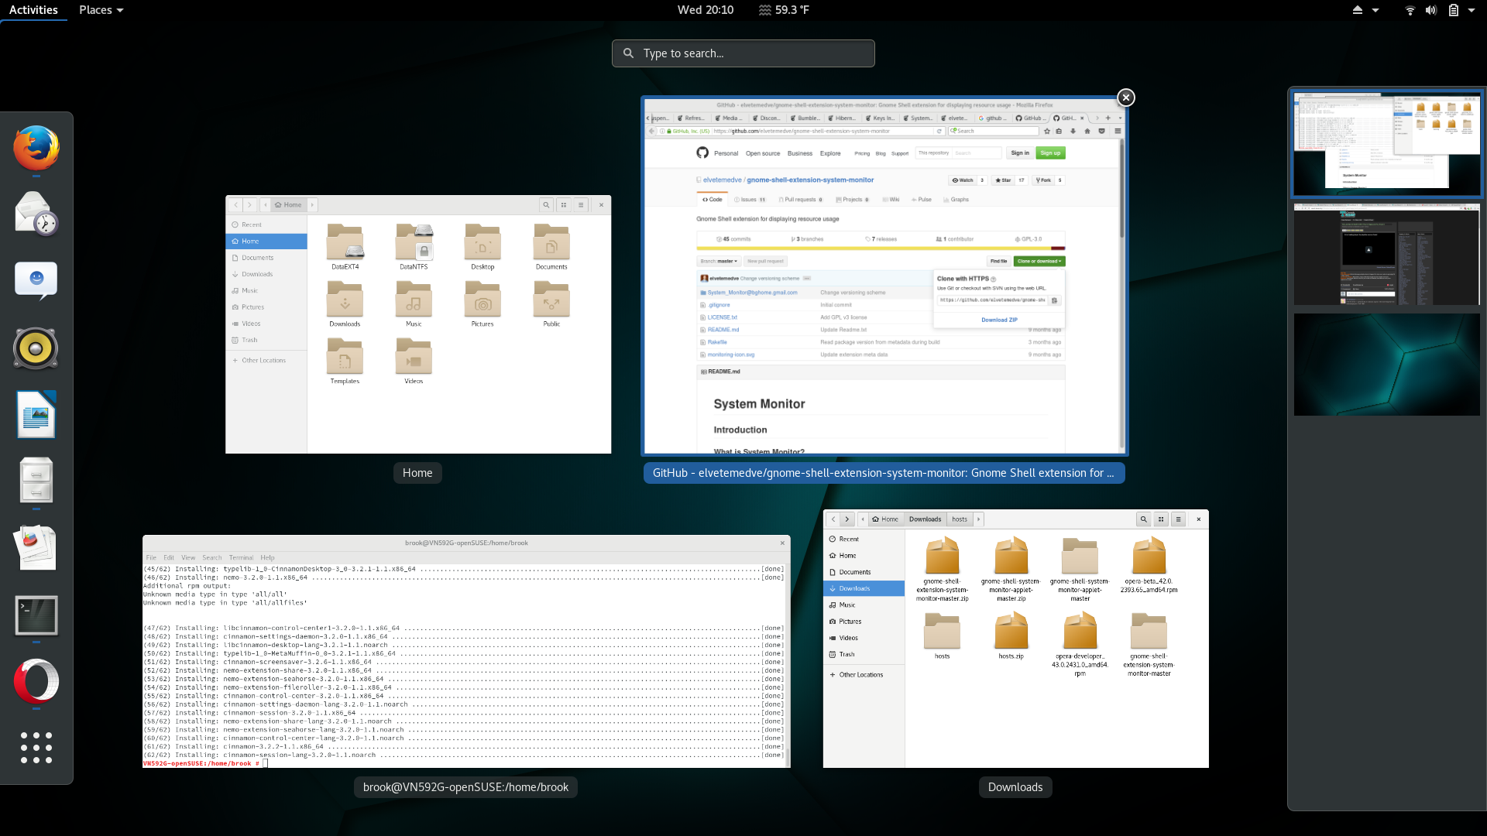Click the green Sign up button on GitHub
The width and height of the screenshot is (1487, 836).
pos(1051,153)
